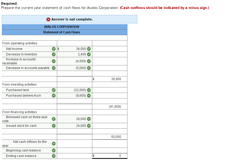This screenshot has width=232, height=162.
Task: Click the 'Purchased delivery truck' row label
Action: tap(23, 96)
